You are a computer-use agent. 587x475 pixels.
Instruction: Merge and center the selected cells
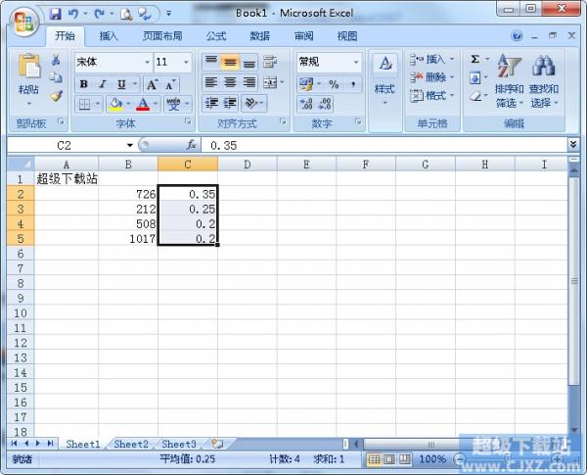point(270,82)
